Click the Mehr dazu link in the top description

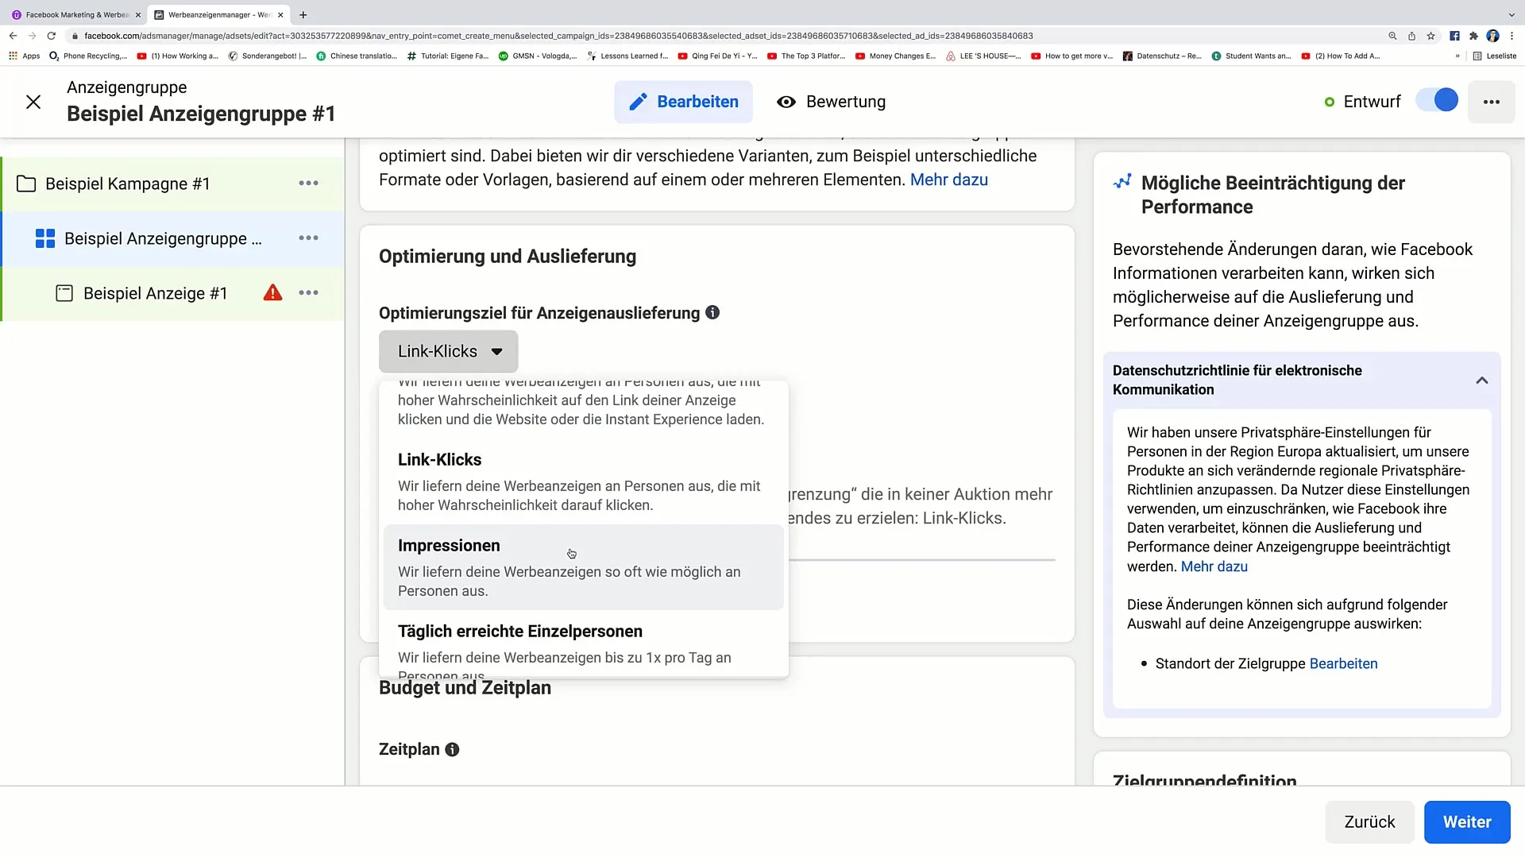(950, 179)
